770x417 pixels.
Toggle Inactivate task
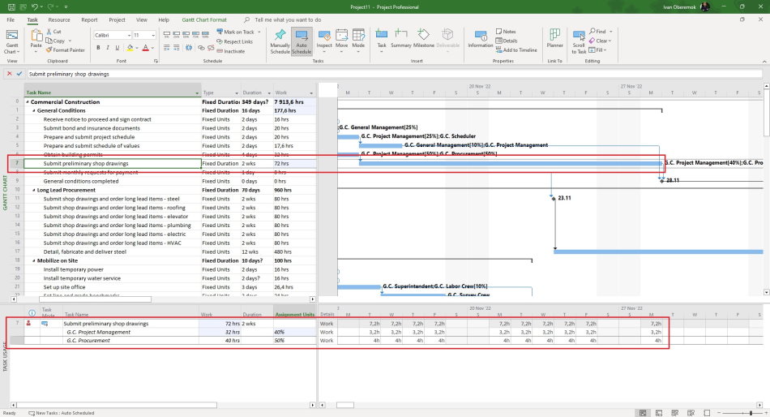pos(230,50)
